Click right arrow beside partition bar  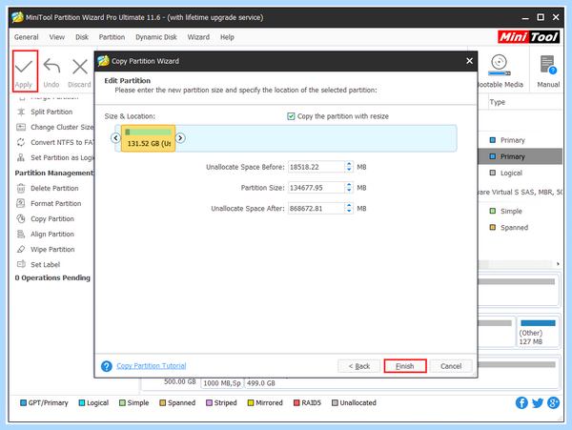pyautogui.click(x=180, y=138)
